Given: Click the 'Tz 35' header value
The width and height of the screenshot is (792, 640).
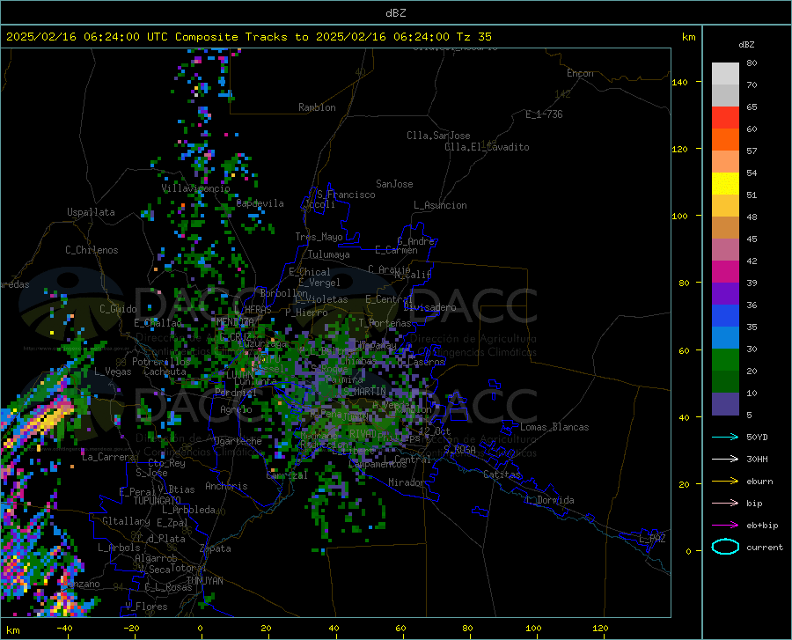Looking at the screenshot, I should click(x=473, y=37).
